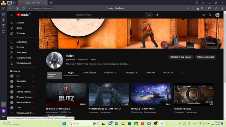Click the browser back arrow
Screen dimensions: 226x127
click(x=11, y=8)
